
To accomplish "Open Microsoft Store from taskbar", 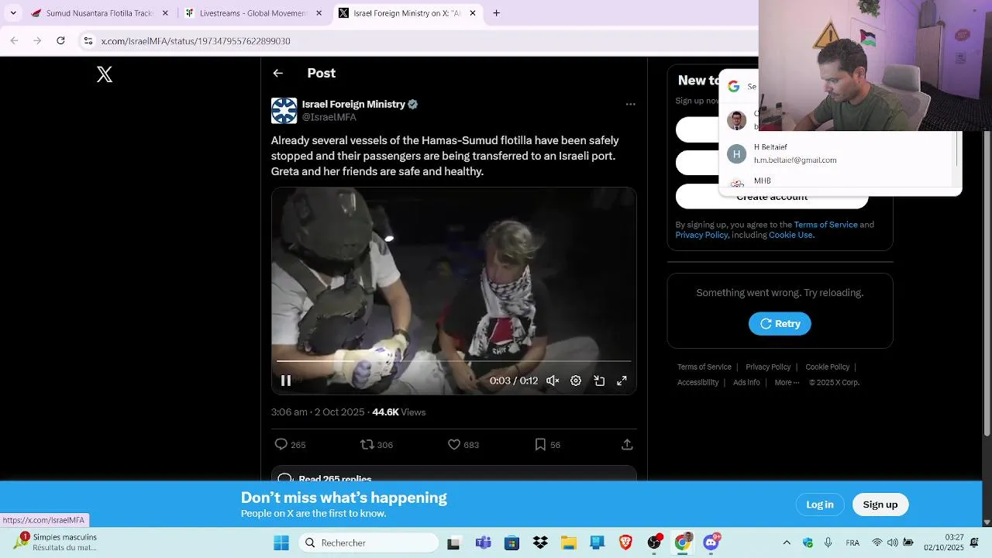I will coord(511,543).
